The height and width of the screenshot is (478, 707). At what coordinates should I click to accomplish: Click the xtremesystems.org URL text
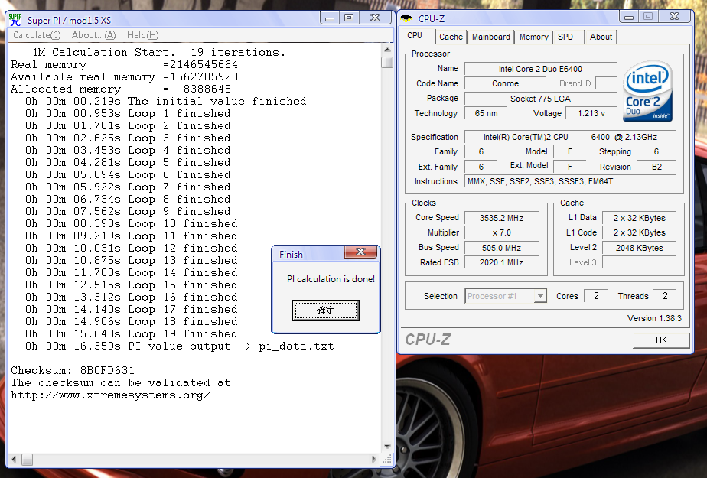[110, 395]
